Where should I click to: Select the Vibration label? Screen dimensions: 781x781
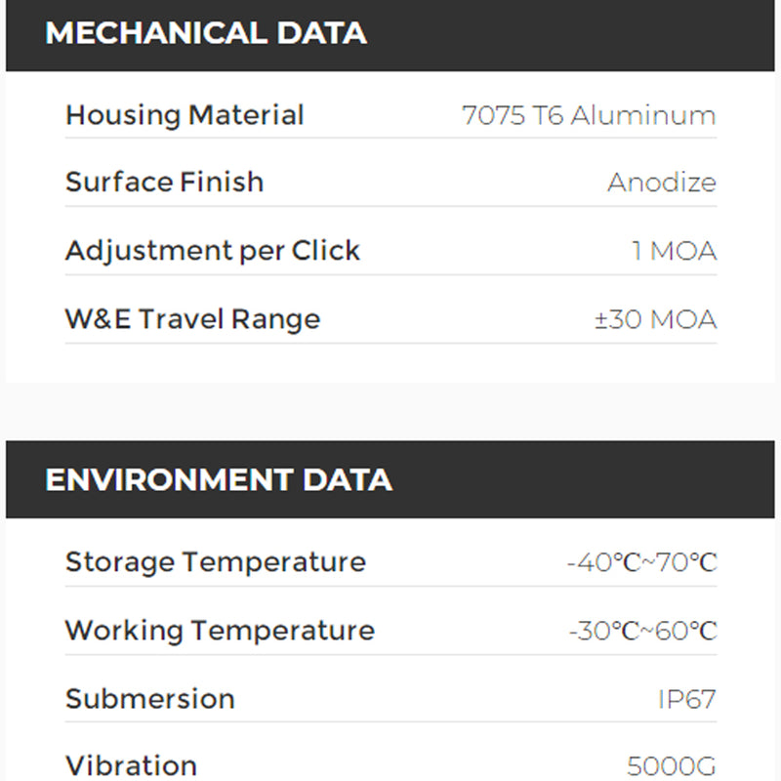[131, 765]
